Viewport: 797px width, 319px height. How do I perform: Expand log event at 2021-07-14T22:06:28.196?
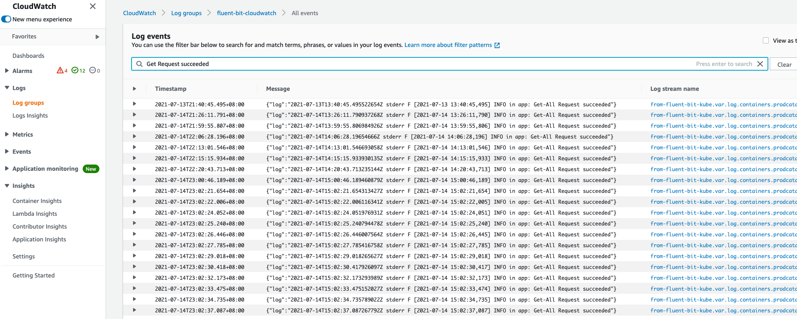[x=134, y=136]
